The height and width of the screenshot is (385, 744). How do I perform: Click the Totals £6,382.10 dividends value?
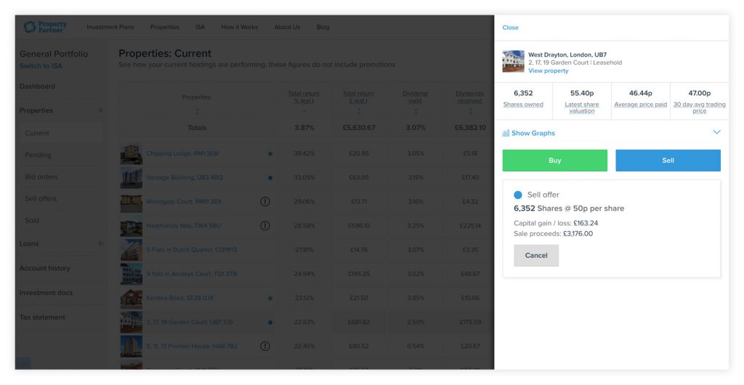click(470, 128)
